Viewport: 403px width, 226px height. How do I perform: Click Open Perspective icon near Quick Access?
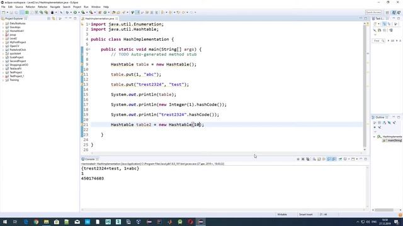point(387,13)
